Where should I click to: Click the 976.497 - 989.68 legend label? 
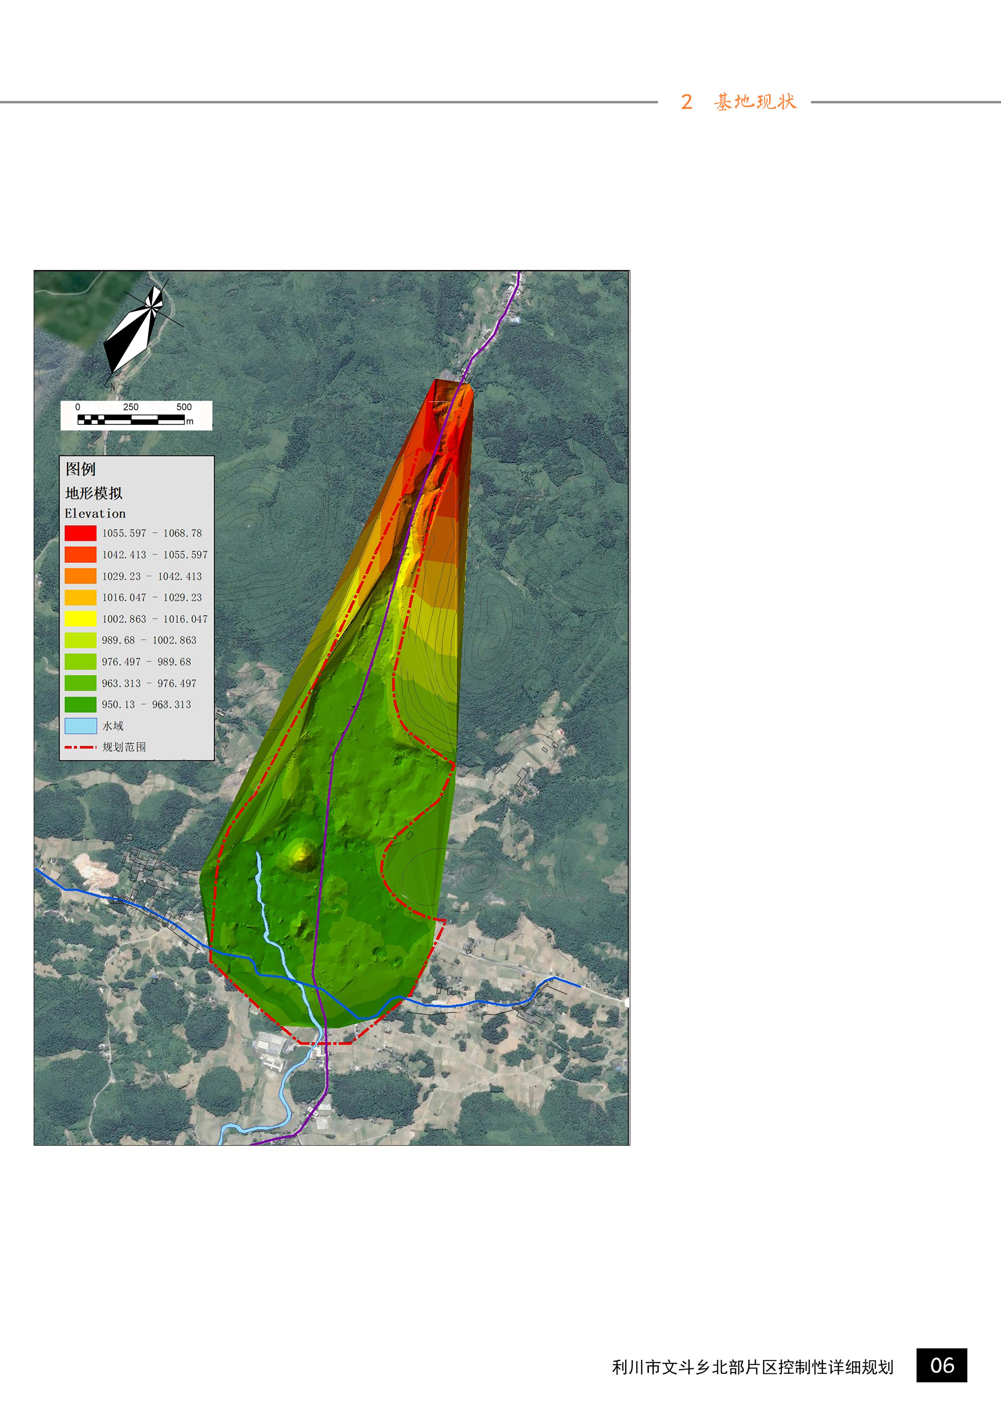point(146,662)
